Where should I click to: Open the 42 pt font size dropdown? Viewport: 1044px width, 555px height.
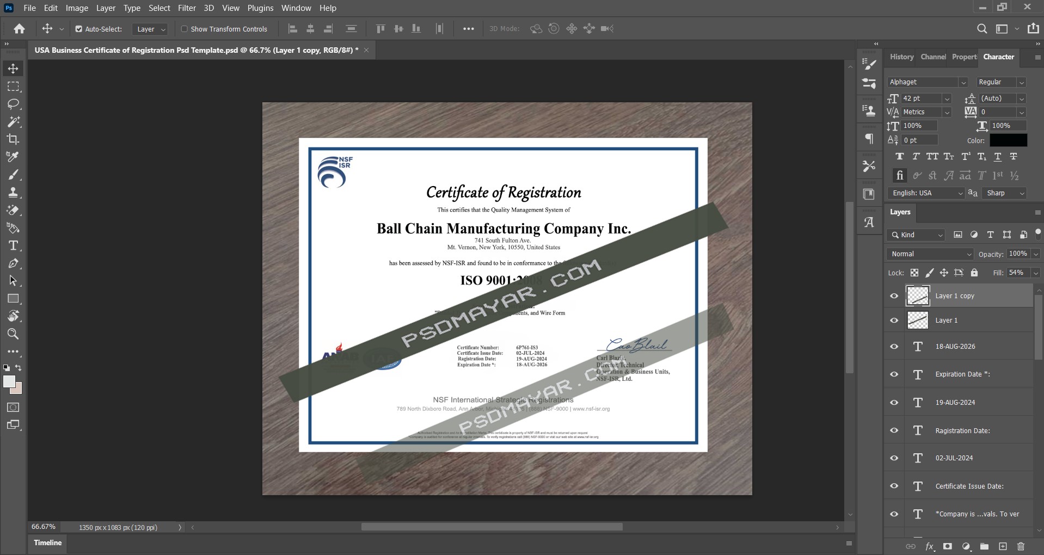point(947,98)
